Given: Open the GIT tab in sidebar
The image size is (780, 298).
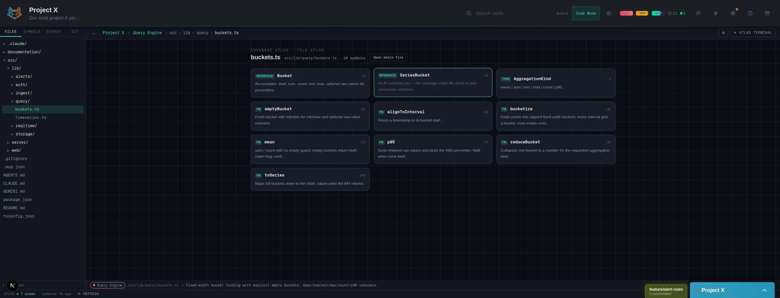Looking at the screenshot, I should [75, 32].
